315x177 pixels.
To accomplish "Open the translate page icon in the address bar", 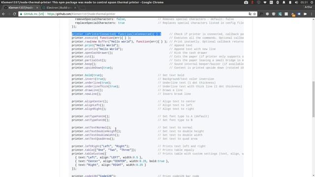I will pyautogui.click(x=250, y=14).
